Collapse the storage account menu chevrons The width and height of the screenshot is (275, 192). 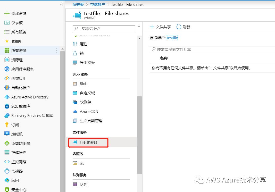click(139, 26)
